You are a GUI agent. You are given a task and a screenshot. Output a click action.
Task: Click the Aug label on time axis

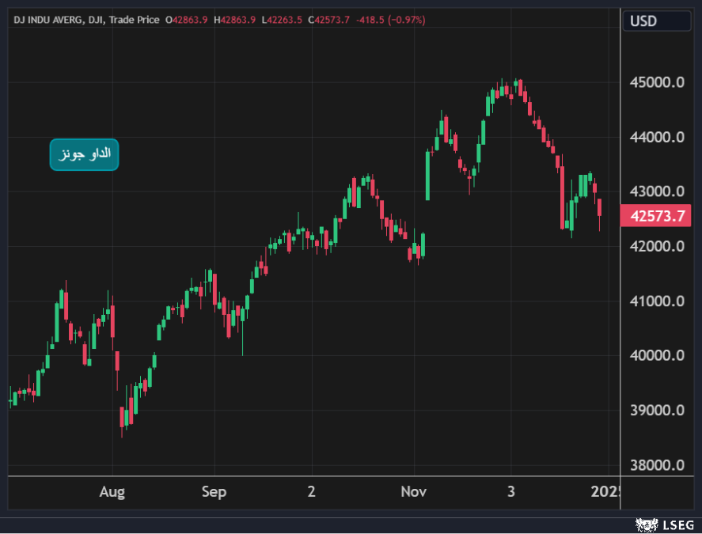coord(112,492)
